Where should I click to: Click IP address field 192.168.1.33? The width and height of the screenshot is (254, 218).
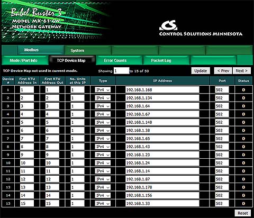coord(162,203)
